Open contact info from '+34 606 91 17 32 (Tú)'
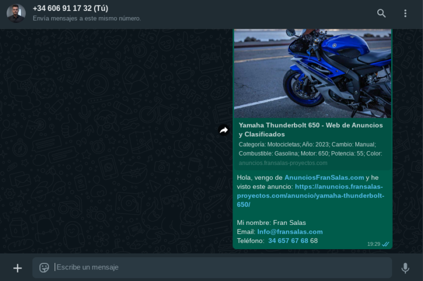Screen dimensions: 423x281 coord(70,8)
